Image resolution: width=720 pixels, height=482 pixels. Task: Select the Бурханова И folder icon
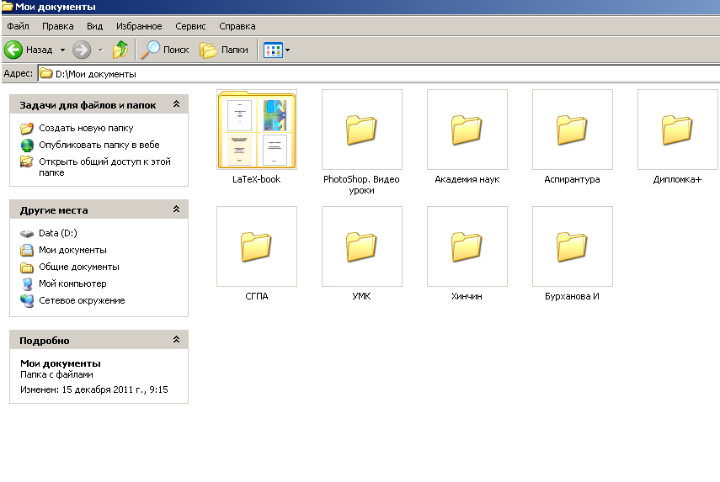tap(572, 246)
